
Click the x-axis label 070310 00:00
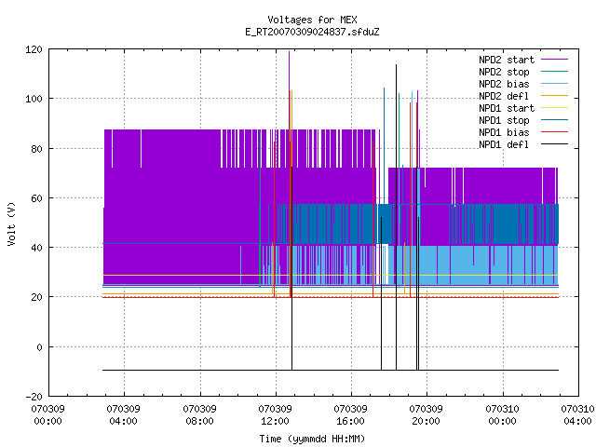point(503,415)
